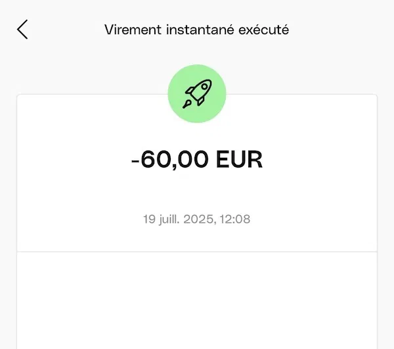Click the word "exécuté" in the header
Image resolution: width=394 pixels, height=349 pixels.
click(x=265, y=30)
